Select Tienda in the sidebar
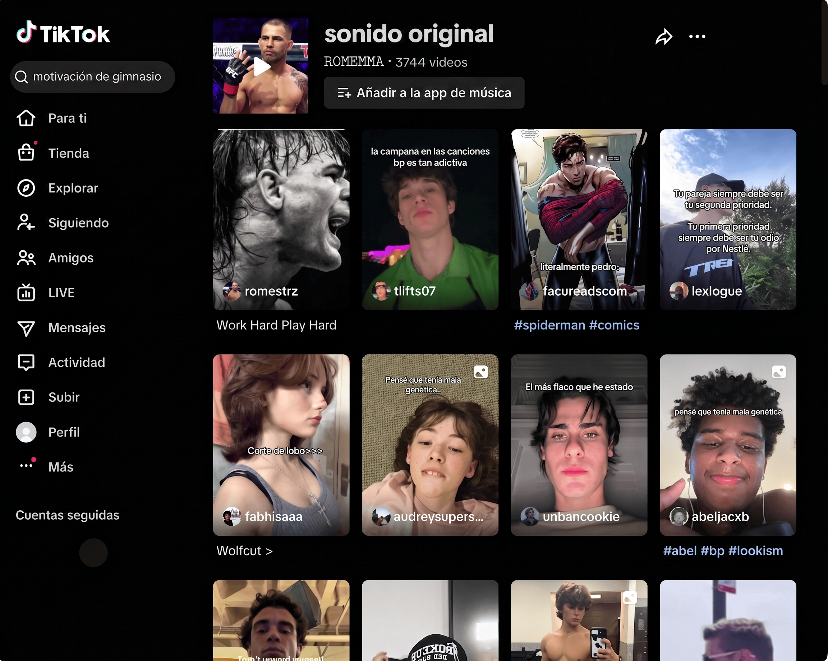Viewport: 828px width, 661px height. pyautogui.click(x=69, y=153)
